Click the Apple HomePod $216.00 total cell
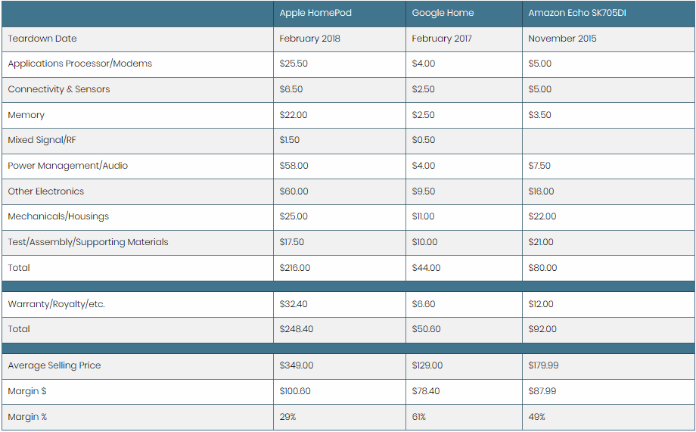This screenshot has width=696, height=432. coord(295,268)
